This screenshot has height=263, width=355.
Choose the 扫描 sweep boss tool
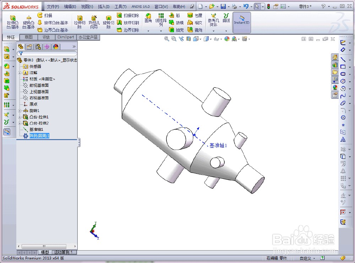[x=45, y=15]
